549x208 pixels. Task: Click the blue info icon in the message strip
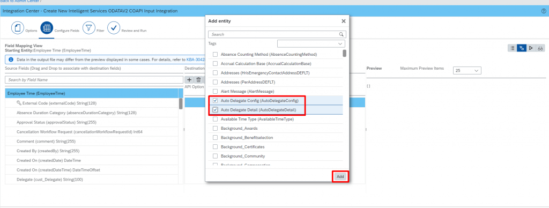11,60
